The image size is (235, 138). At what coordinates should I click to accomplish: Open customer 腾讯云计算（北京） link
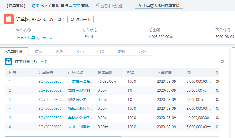pos(35,37)
